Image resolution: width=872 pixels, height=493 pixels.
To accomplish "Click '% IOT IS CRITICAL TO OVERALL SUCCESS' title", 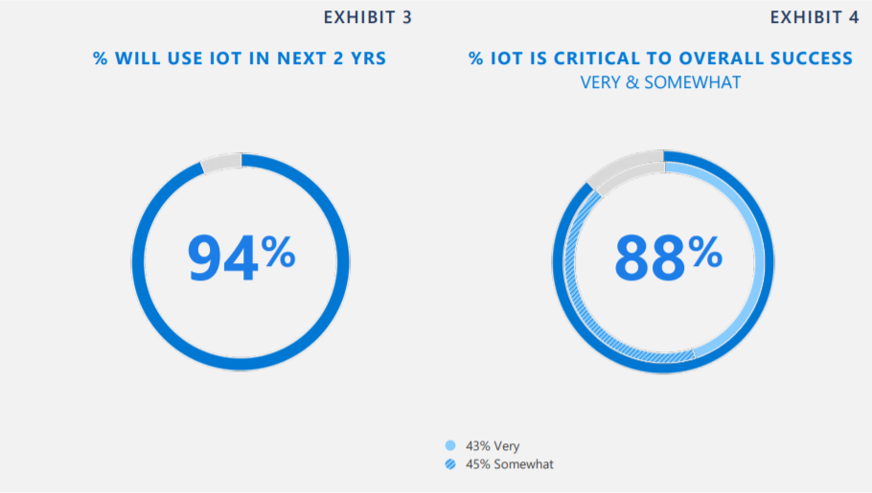I will 660,57.
